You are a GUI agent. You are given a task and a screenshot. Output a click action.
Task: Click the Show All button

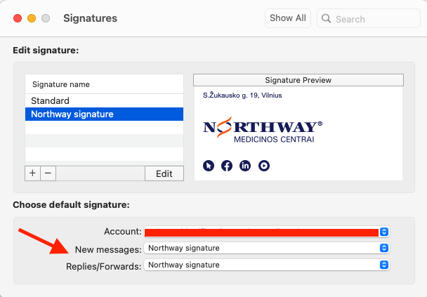pos(288,18)
